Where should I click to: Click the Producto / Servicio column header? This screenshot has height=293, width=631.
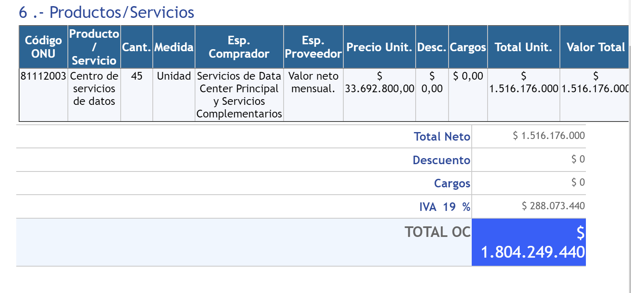pyautogui.click(x=94, y=47)
